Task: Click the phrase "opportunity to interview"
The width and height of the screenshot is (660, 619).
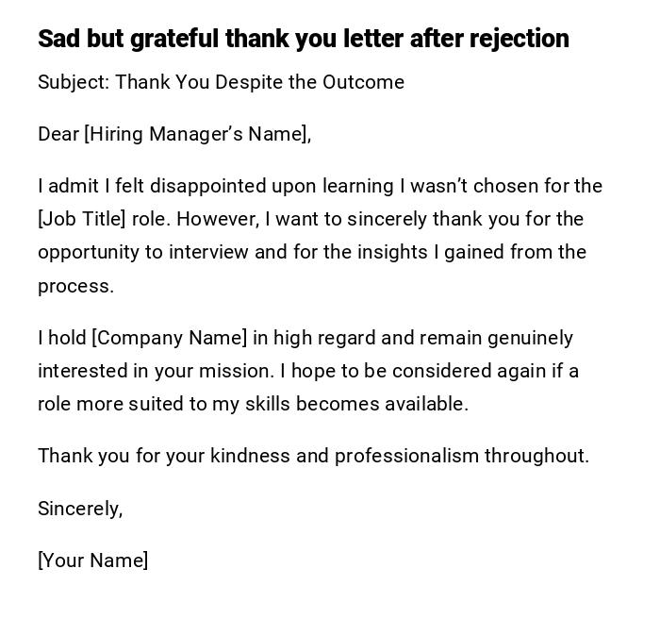Action: pyautogui.click(x=141, y=252)
